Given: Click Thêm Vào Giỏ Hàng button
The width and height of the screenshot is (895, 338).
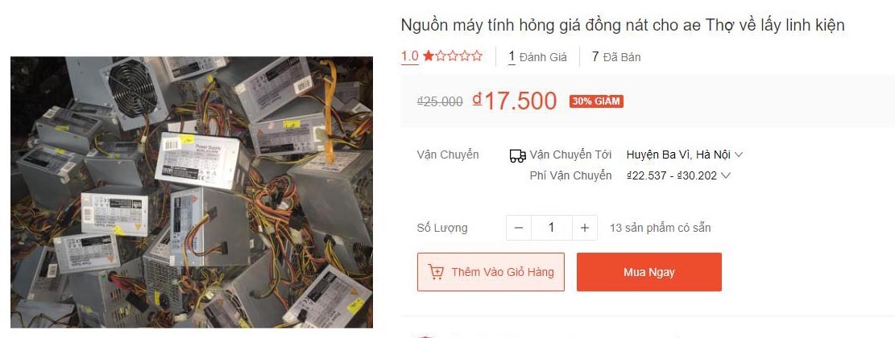Looking at the screenshot, I should (x=491, y=272).
